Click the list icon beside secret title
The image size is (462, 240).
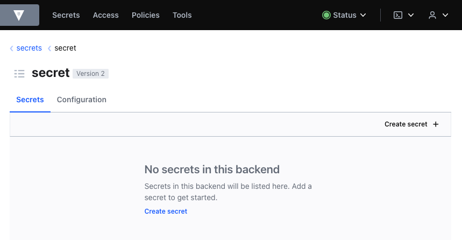pyautogui.click(x=19, y=74)
